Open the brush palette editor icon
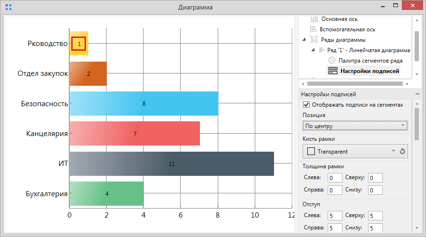Screen dimensions: 426x237 point(403,152)
